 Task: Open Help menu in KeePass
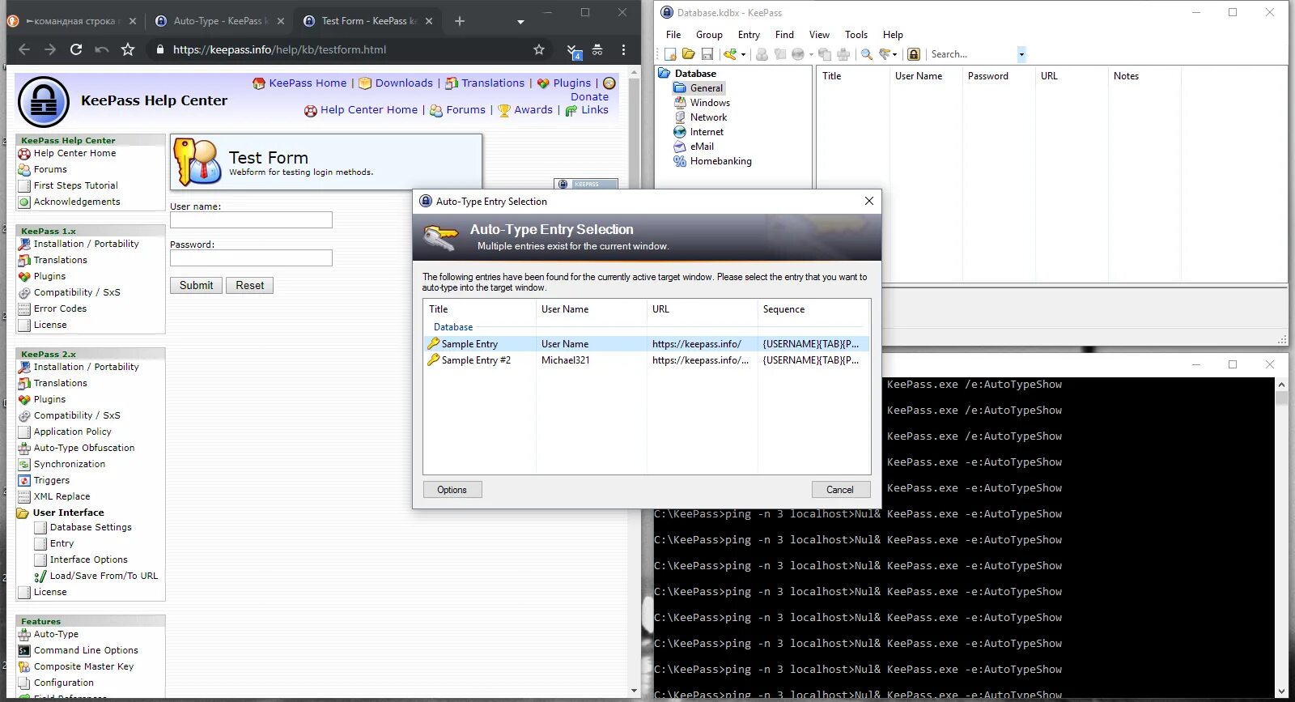(x=893, y=35)
